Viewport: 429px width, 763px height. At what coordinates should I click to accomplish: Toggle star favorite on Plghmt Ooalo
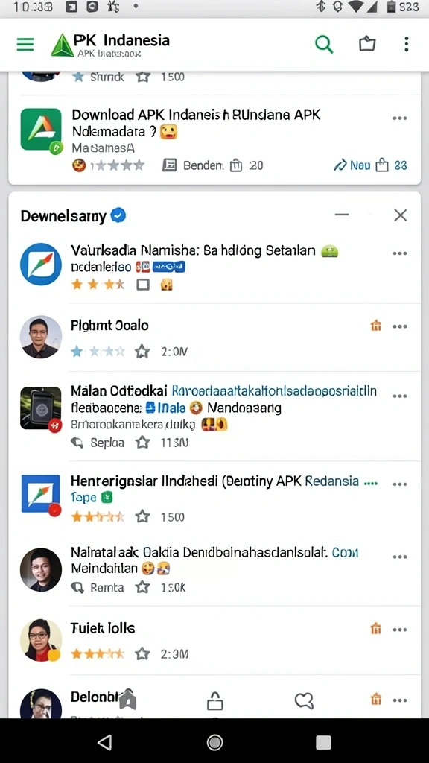142,352
